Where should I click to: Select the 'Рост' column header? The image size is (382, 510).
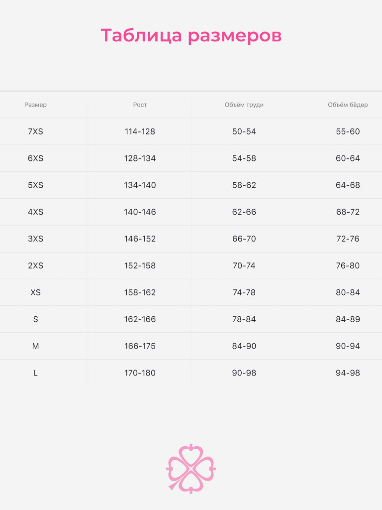click(x=140, y=105)
